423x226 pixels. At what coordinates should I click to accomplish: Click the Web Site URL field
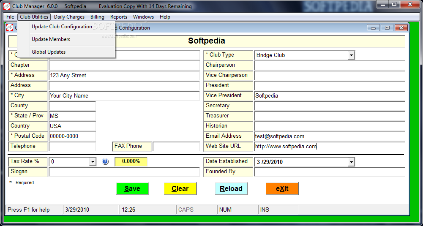330,147
